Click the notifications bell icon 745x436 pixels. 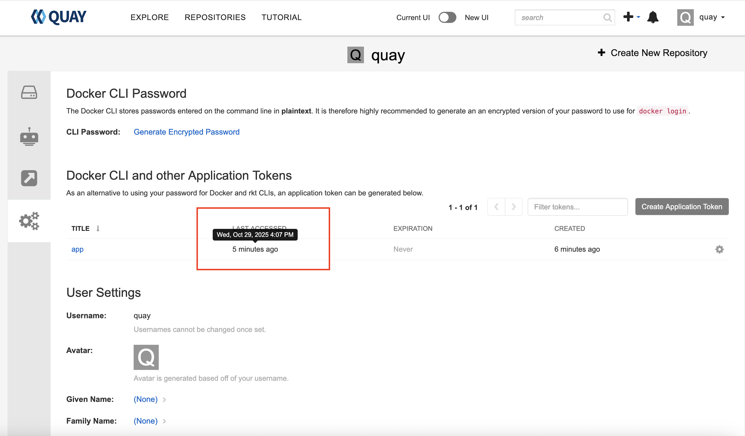653,17
